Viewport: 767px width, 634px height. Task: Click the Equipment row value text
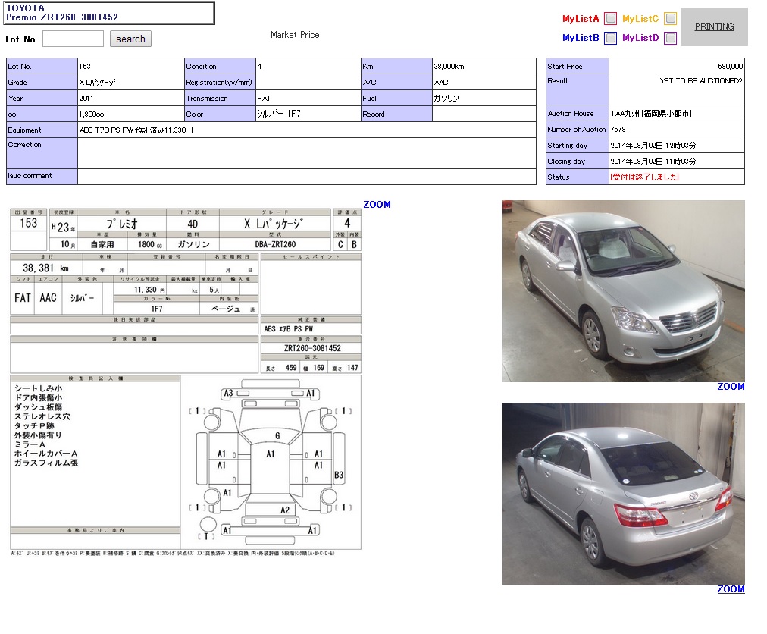tap(136, 130)
